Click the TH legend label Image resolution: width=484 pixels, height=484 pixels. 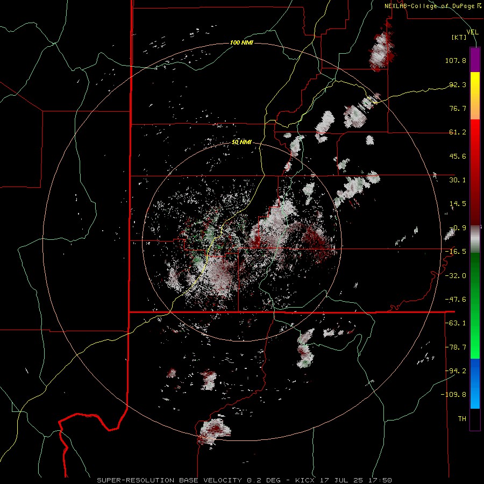click(x=462, y=419)
